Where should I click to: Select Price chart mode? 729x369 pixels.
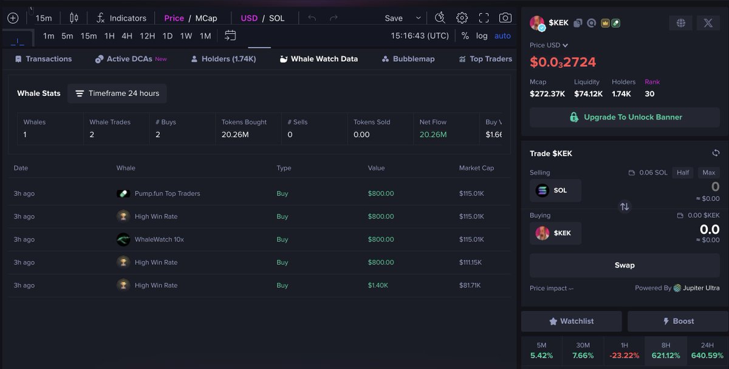174,18
